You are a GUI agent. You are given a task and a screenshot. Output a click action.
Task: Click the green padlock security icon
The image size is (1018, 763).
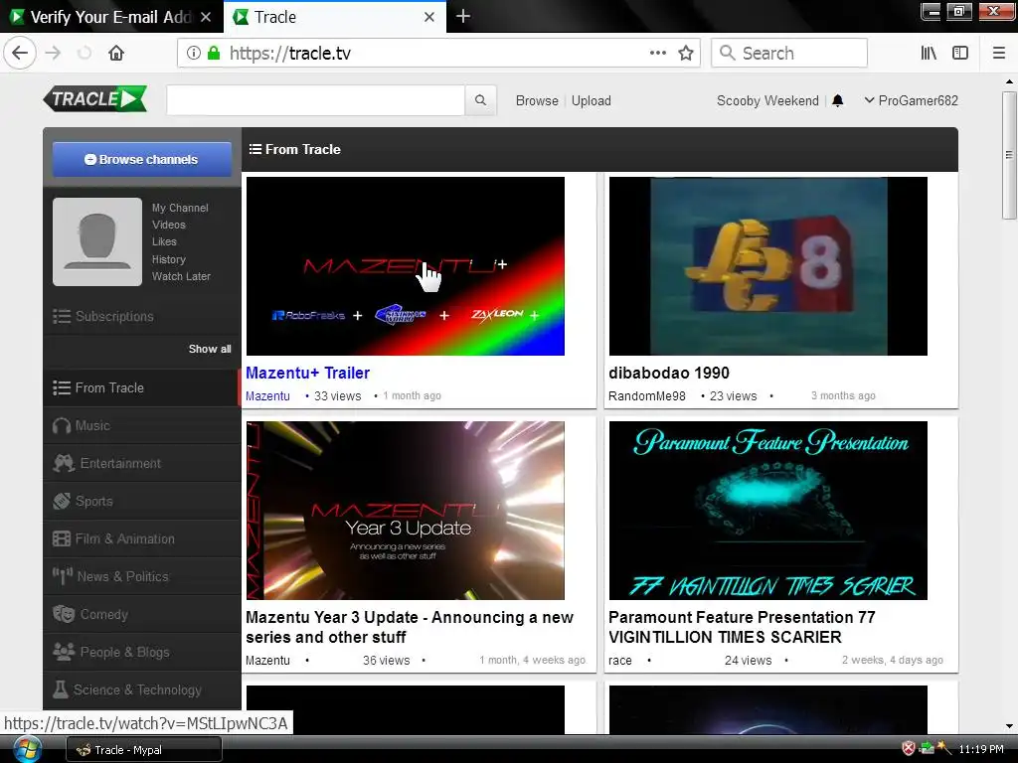(x=214, y=53)
